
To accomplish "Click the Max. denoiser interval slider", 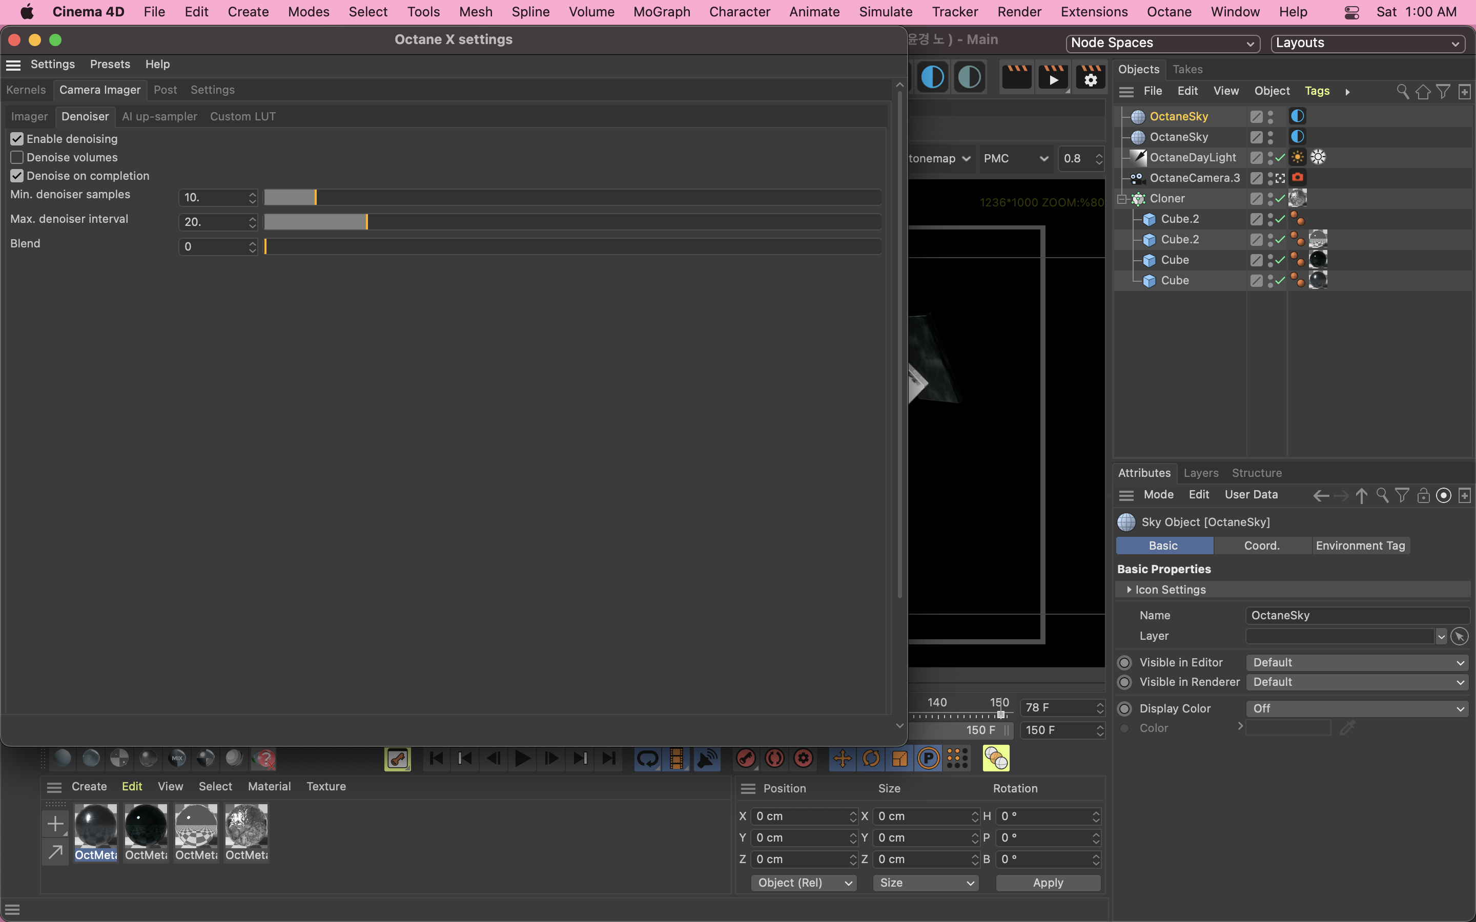I will (572, 222).
